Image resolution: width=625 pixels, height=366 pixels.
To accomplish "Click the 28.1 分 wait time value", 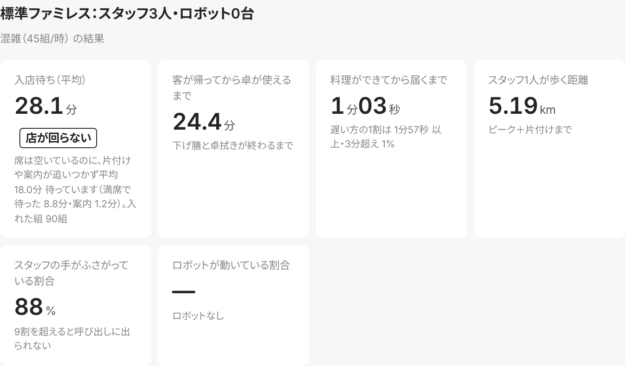I will click(x=46, y=106).
